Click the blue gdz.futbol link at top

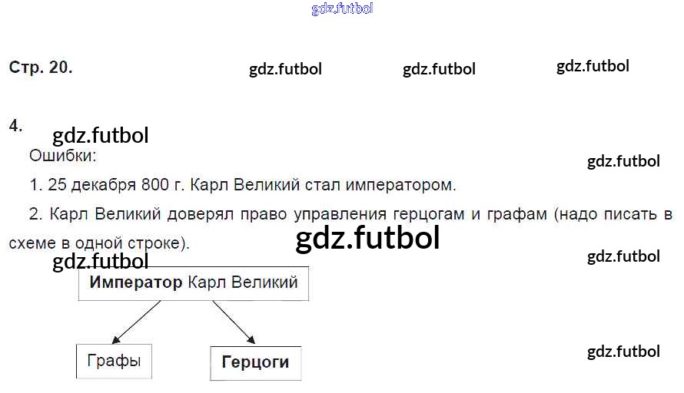(342, 8)
